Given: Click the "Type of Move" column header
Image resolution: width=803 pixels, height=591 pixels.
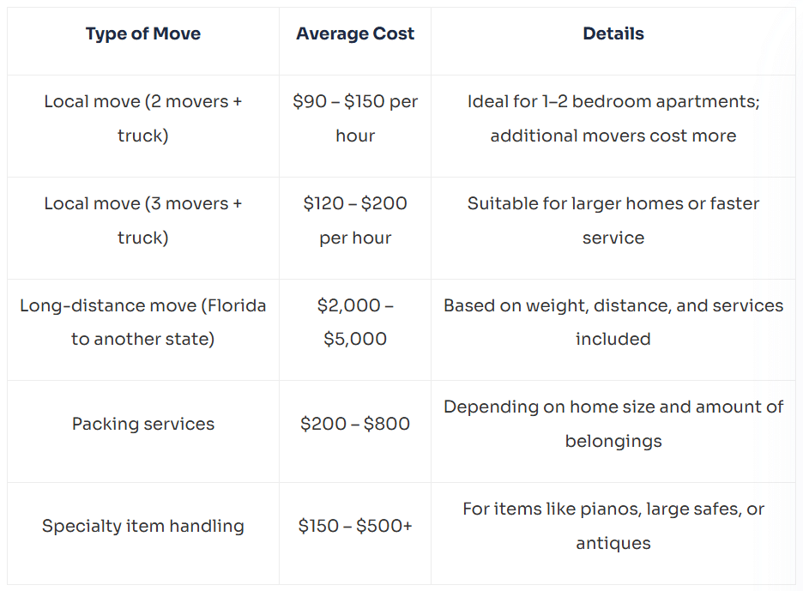Looking at the screenshot, I should pyautogui.click(x=143, y=33).
